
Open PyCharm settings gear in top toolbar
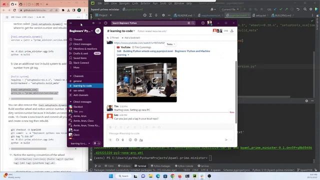311,9
